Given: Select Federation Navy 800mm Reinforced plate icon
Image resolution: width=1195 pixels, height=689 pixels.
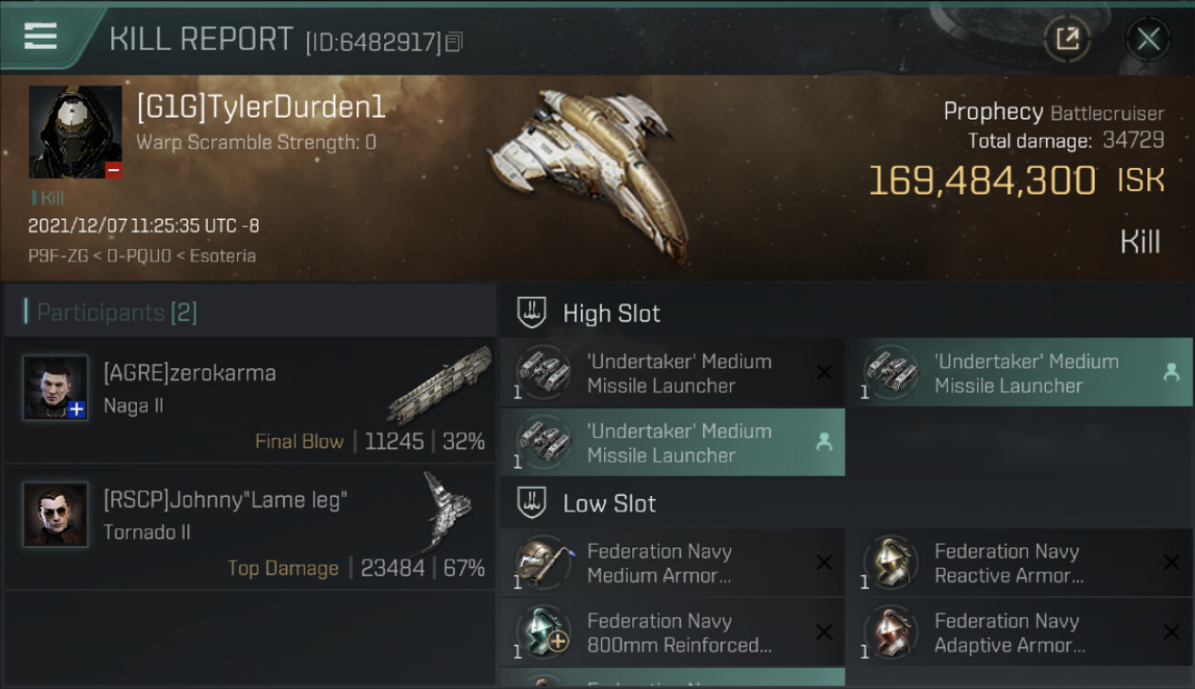Looking at the screenshot, I should click(x=543, y=632).
